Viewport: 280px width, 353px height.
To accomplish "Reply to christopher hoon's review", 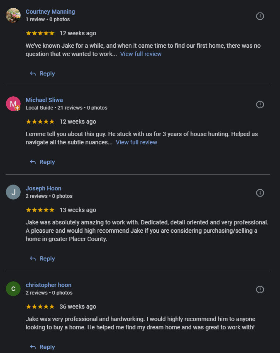I will pyautogui.click(x=43, y=347).
